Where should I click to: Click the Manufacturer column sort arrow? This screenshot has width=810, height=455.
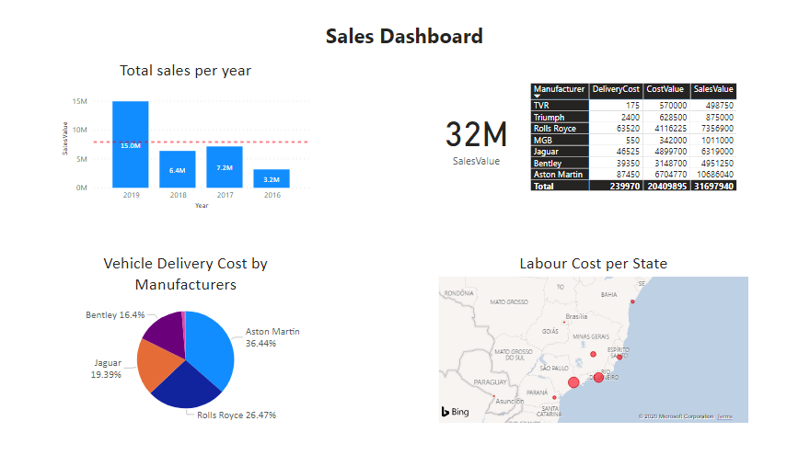coord(537,96)
